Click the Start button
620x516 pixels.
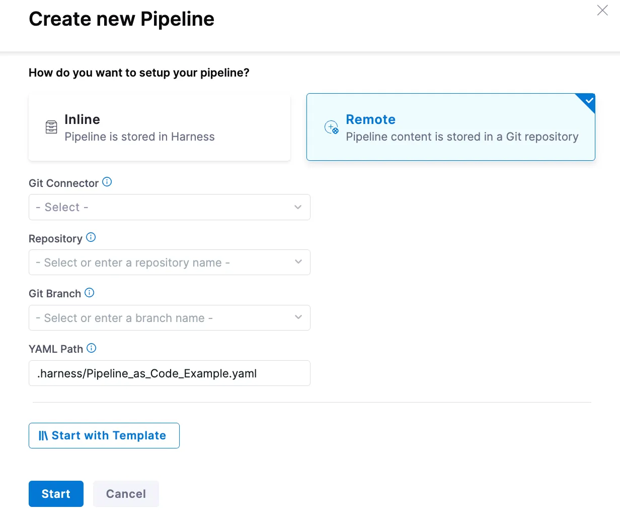(x=56, y=494)
